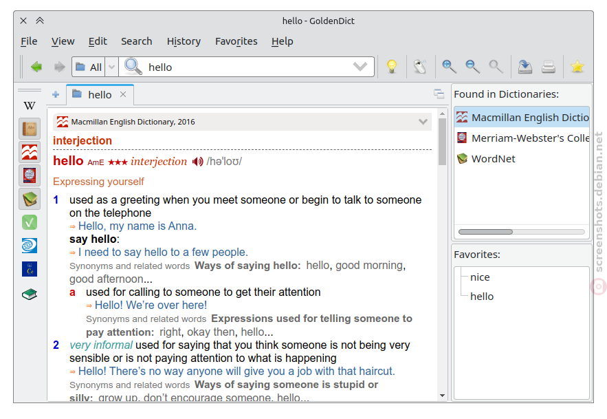Click 'Ways of saying hello:' related words
607x419 pixels.
[247, 266]
